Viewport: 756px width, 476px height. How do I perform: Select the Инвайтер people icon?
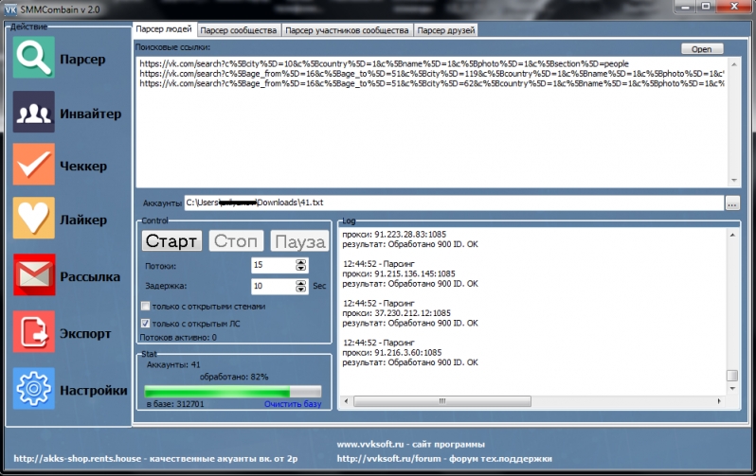pyautogui.click(x=33, y=112)
